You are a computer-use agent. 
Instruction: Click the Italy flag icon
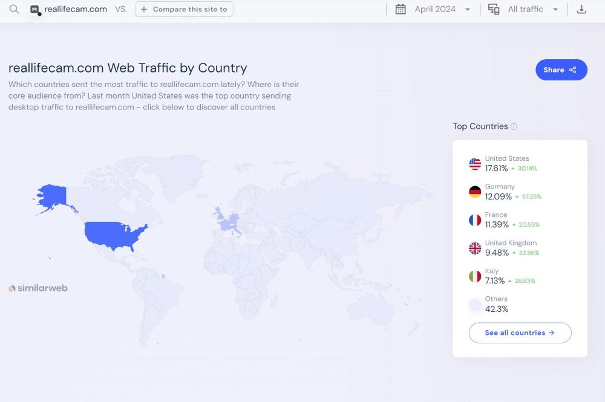(475, 276)
